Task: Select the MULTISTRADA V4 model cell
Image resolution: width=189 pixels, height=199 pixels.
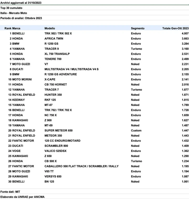Action: [x=71, y=69]
